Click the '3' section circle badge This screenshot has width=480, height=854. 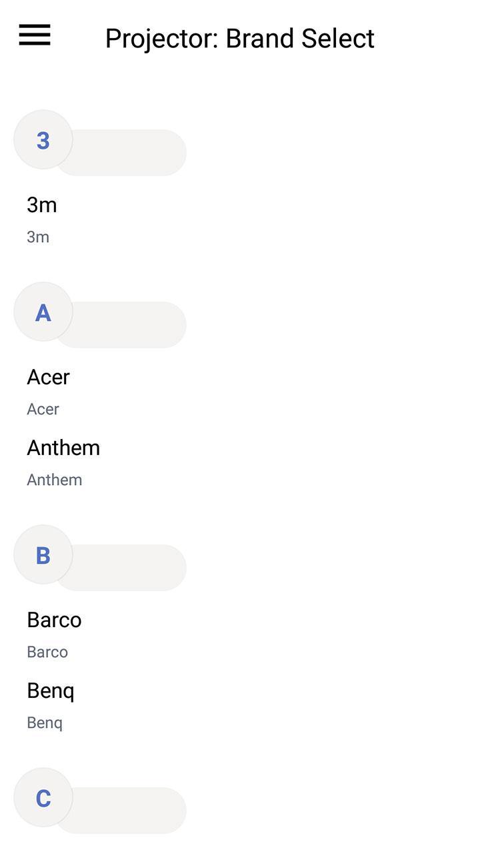pyautogui.click(x=43, y=139)
